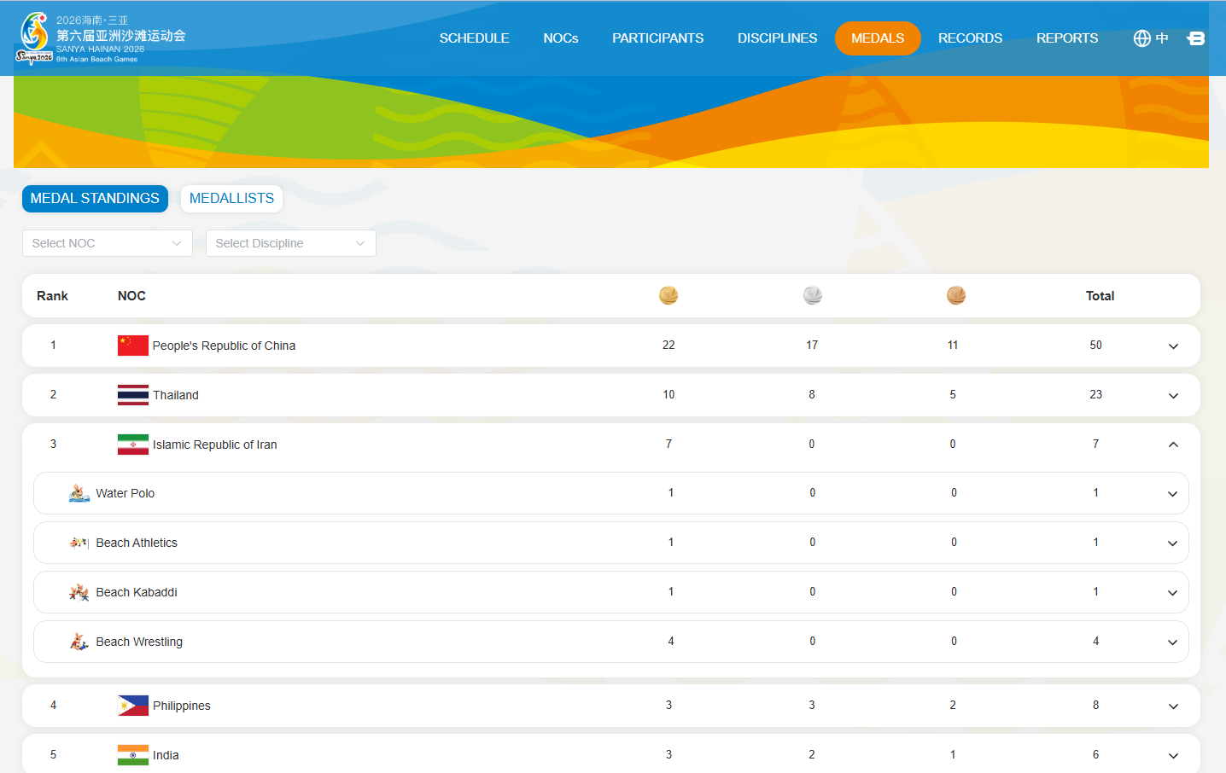The height and width of the screenshot is (773, 1226).
Task: Click the Sanya 2026 games logo
Action: tap(34, 38)
